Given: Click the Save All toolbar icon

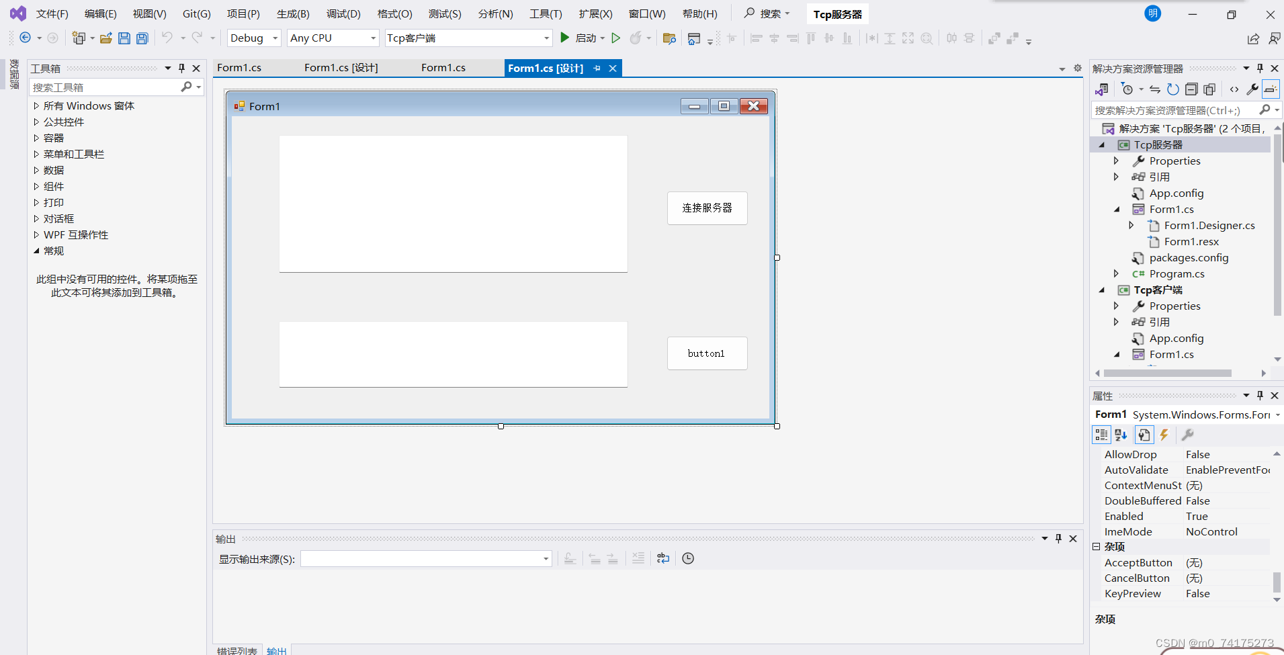Looking at the screenshot, I should tap(141, 38).
